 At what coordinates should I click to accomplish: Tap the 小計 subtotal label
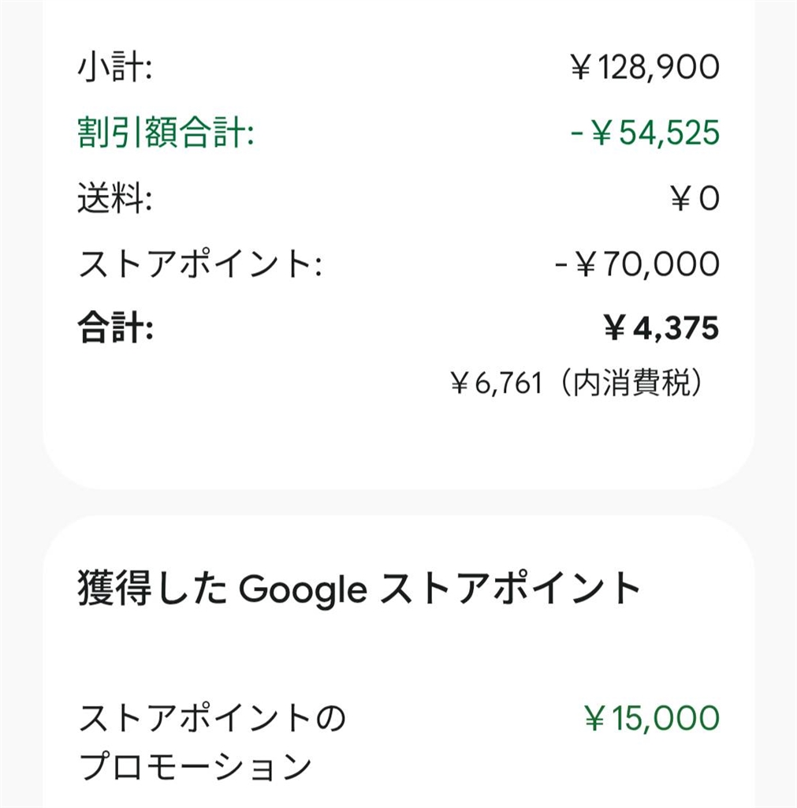tap(114, 68)
